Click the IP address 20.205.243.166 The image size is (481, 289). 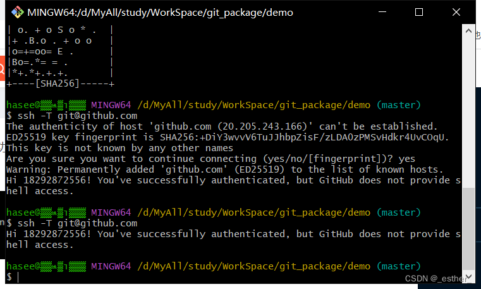(264, 126)
